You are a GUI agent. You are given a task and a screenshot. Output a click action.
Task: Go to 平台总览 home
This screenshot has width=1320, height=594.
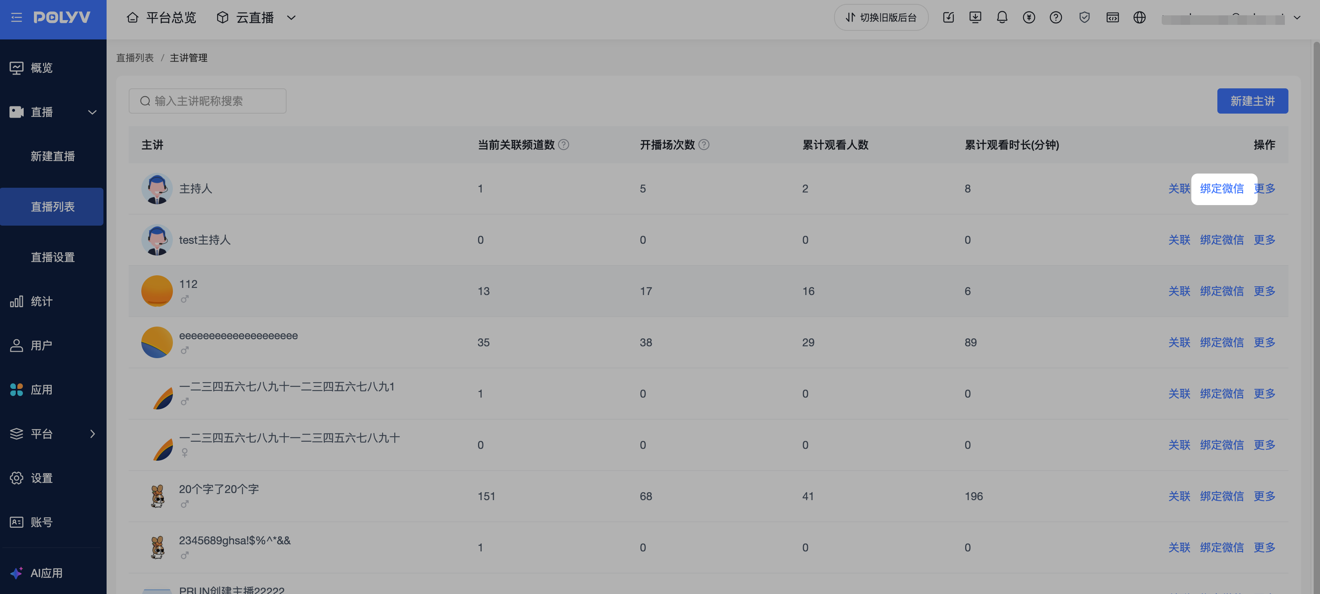pos(161,18)
